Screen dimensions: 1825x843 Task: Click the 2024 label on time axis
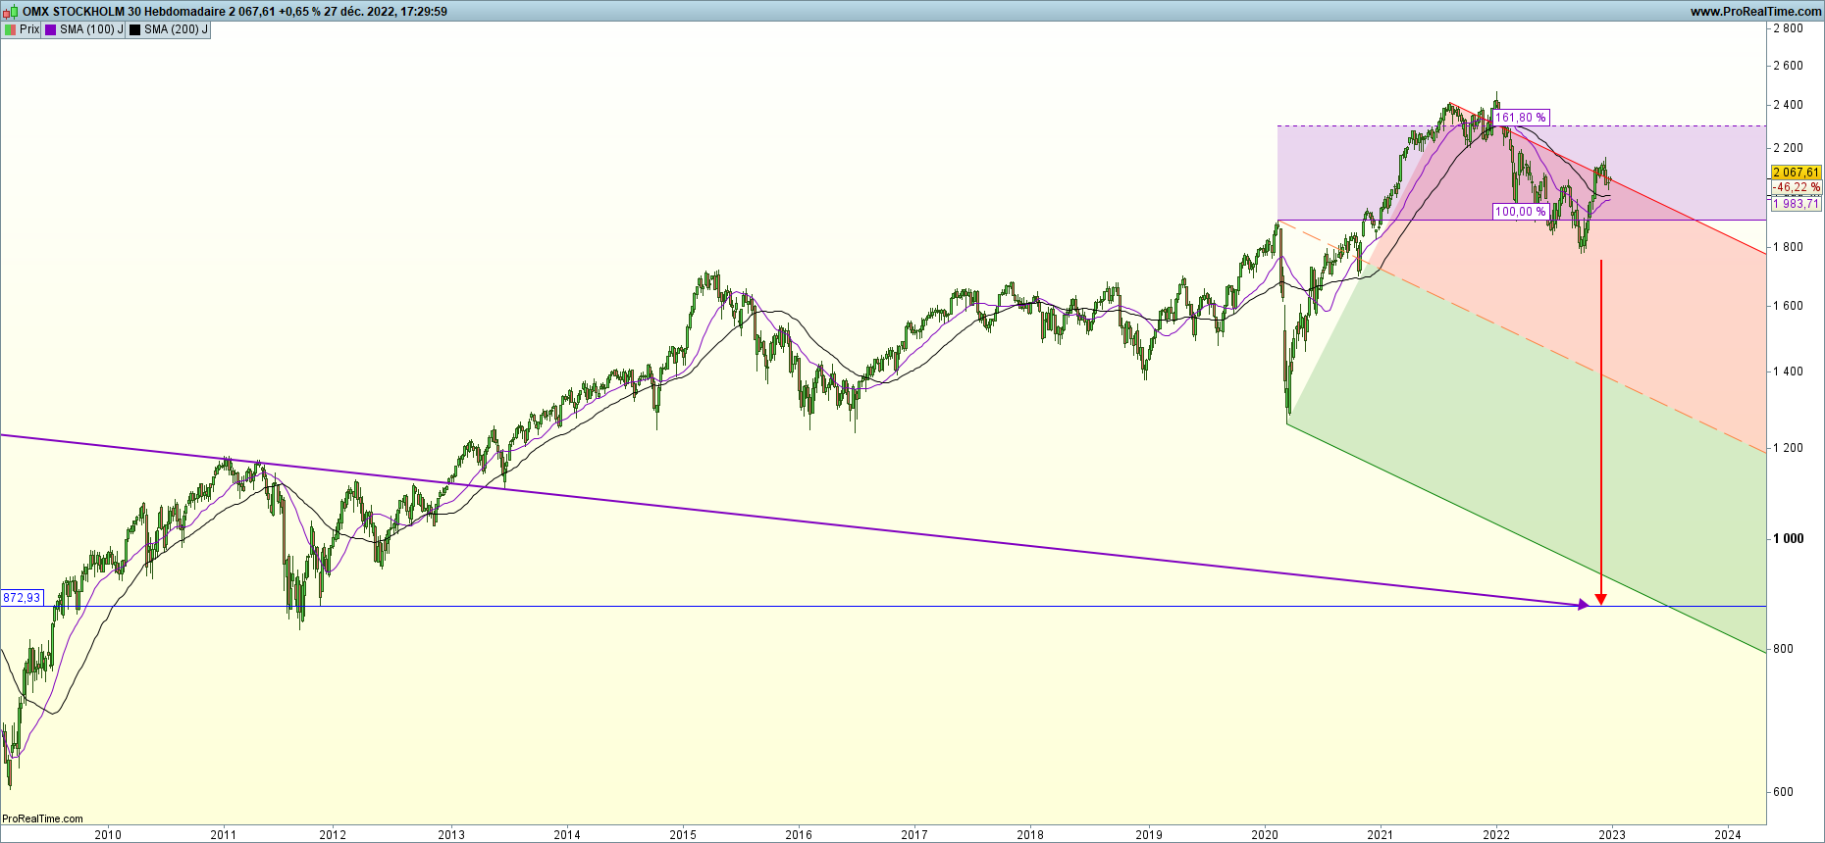tap(1728, 835)
